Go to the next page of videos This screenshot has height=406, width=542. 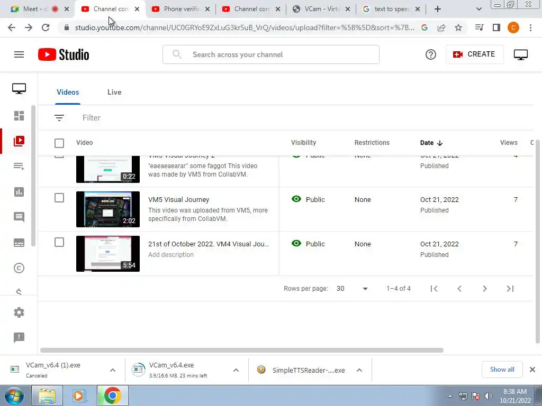coord(485,289)
